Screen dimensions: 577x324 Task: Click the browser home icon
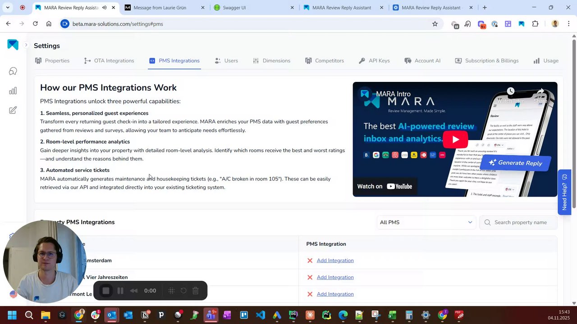[x=49, y=24]
